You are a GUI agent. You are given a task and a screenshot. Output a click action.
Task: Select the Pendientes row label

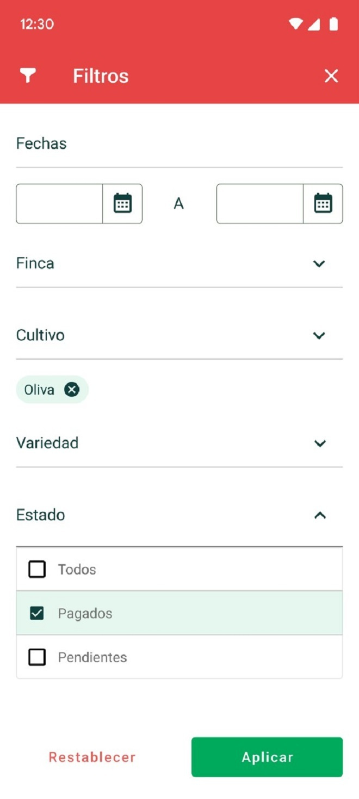click(x=92, y=657)
